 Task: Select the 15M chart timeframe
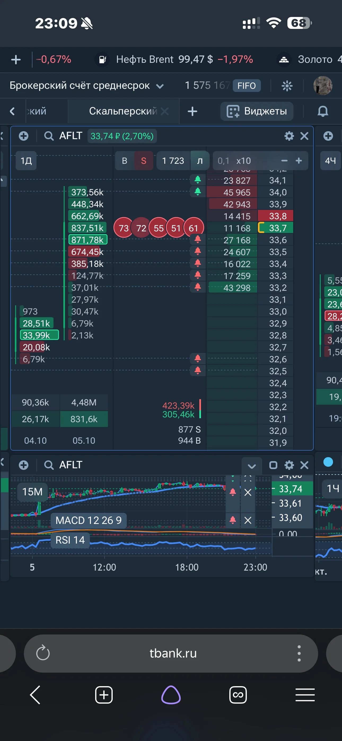(x=32, y=492)
